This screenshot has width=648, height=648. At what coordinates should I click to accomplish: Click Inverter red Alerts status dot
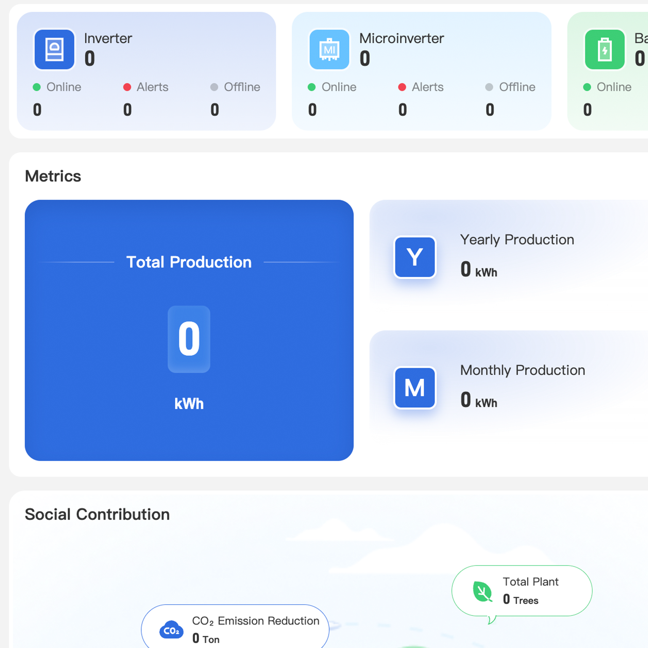click(127, 87)
